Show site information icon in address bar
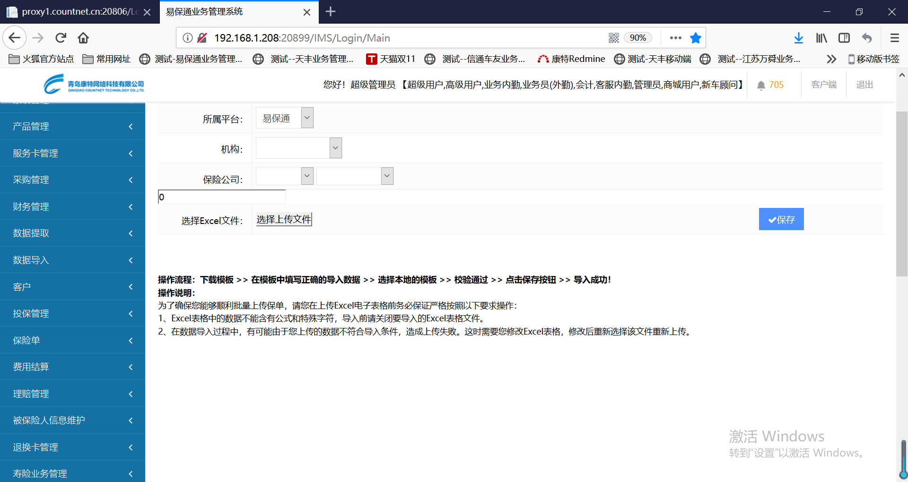 188,38
